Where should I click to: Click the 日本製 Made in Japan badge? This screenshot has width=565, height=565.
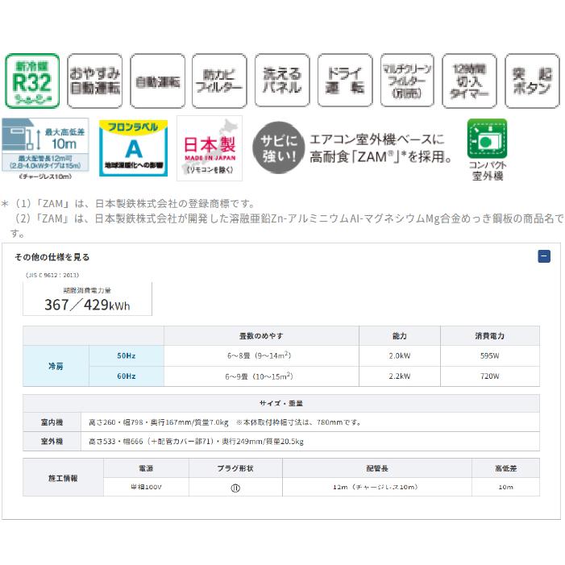[210, 148]
